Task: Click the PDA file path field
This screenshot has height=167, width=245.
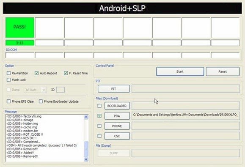Action: (x=186, y=116)
